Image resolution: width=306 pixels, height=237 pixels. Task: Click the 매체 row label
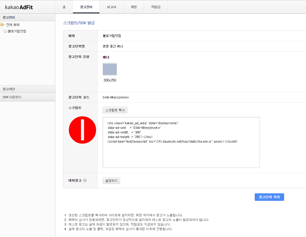click(x=71, y=36)
